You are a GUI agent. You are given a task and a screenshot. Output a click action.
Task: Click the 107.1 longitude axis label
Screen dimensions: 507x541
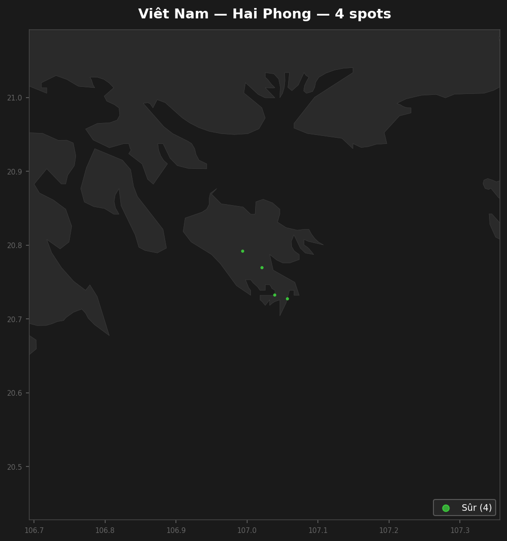coord(318,530)
